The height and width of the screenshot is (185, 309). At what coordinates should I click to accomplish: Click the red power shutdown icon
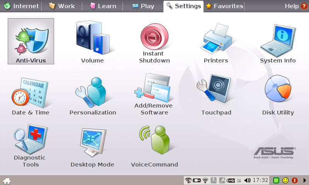(x=295, y=180)
